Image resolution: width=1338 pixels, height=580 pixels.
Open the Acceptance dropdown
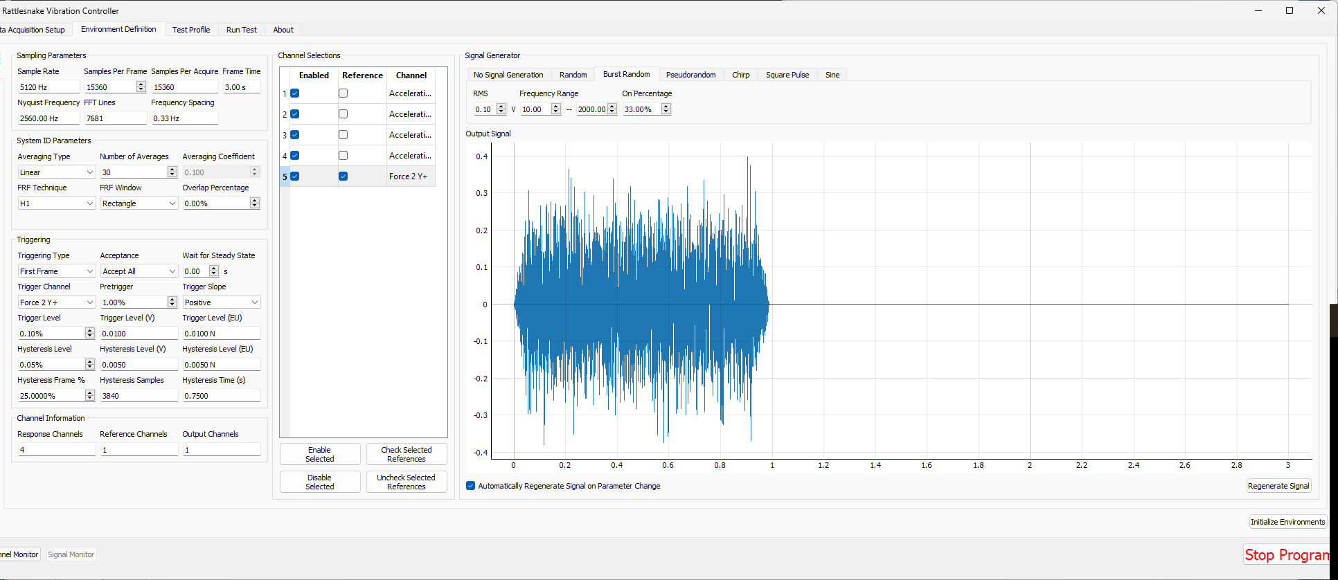[139, 271]
